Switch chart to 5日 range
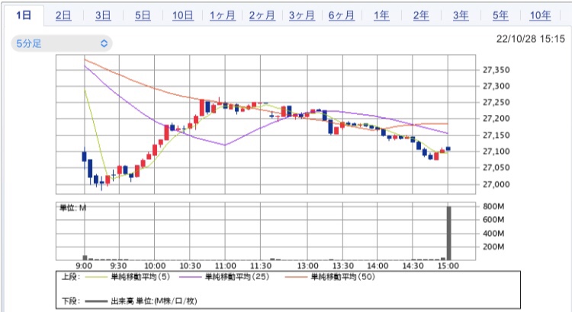Viewport: 572px width, 312px height. pyautogui.click(x=143, y=16)
